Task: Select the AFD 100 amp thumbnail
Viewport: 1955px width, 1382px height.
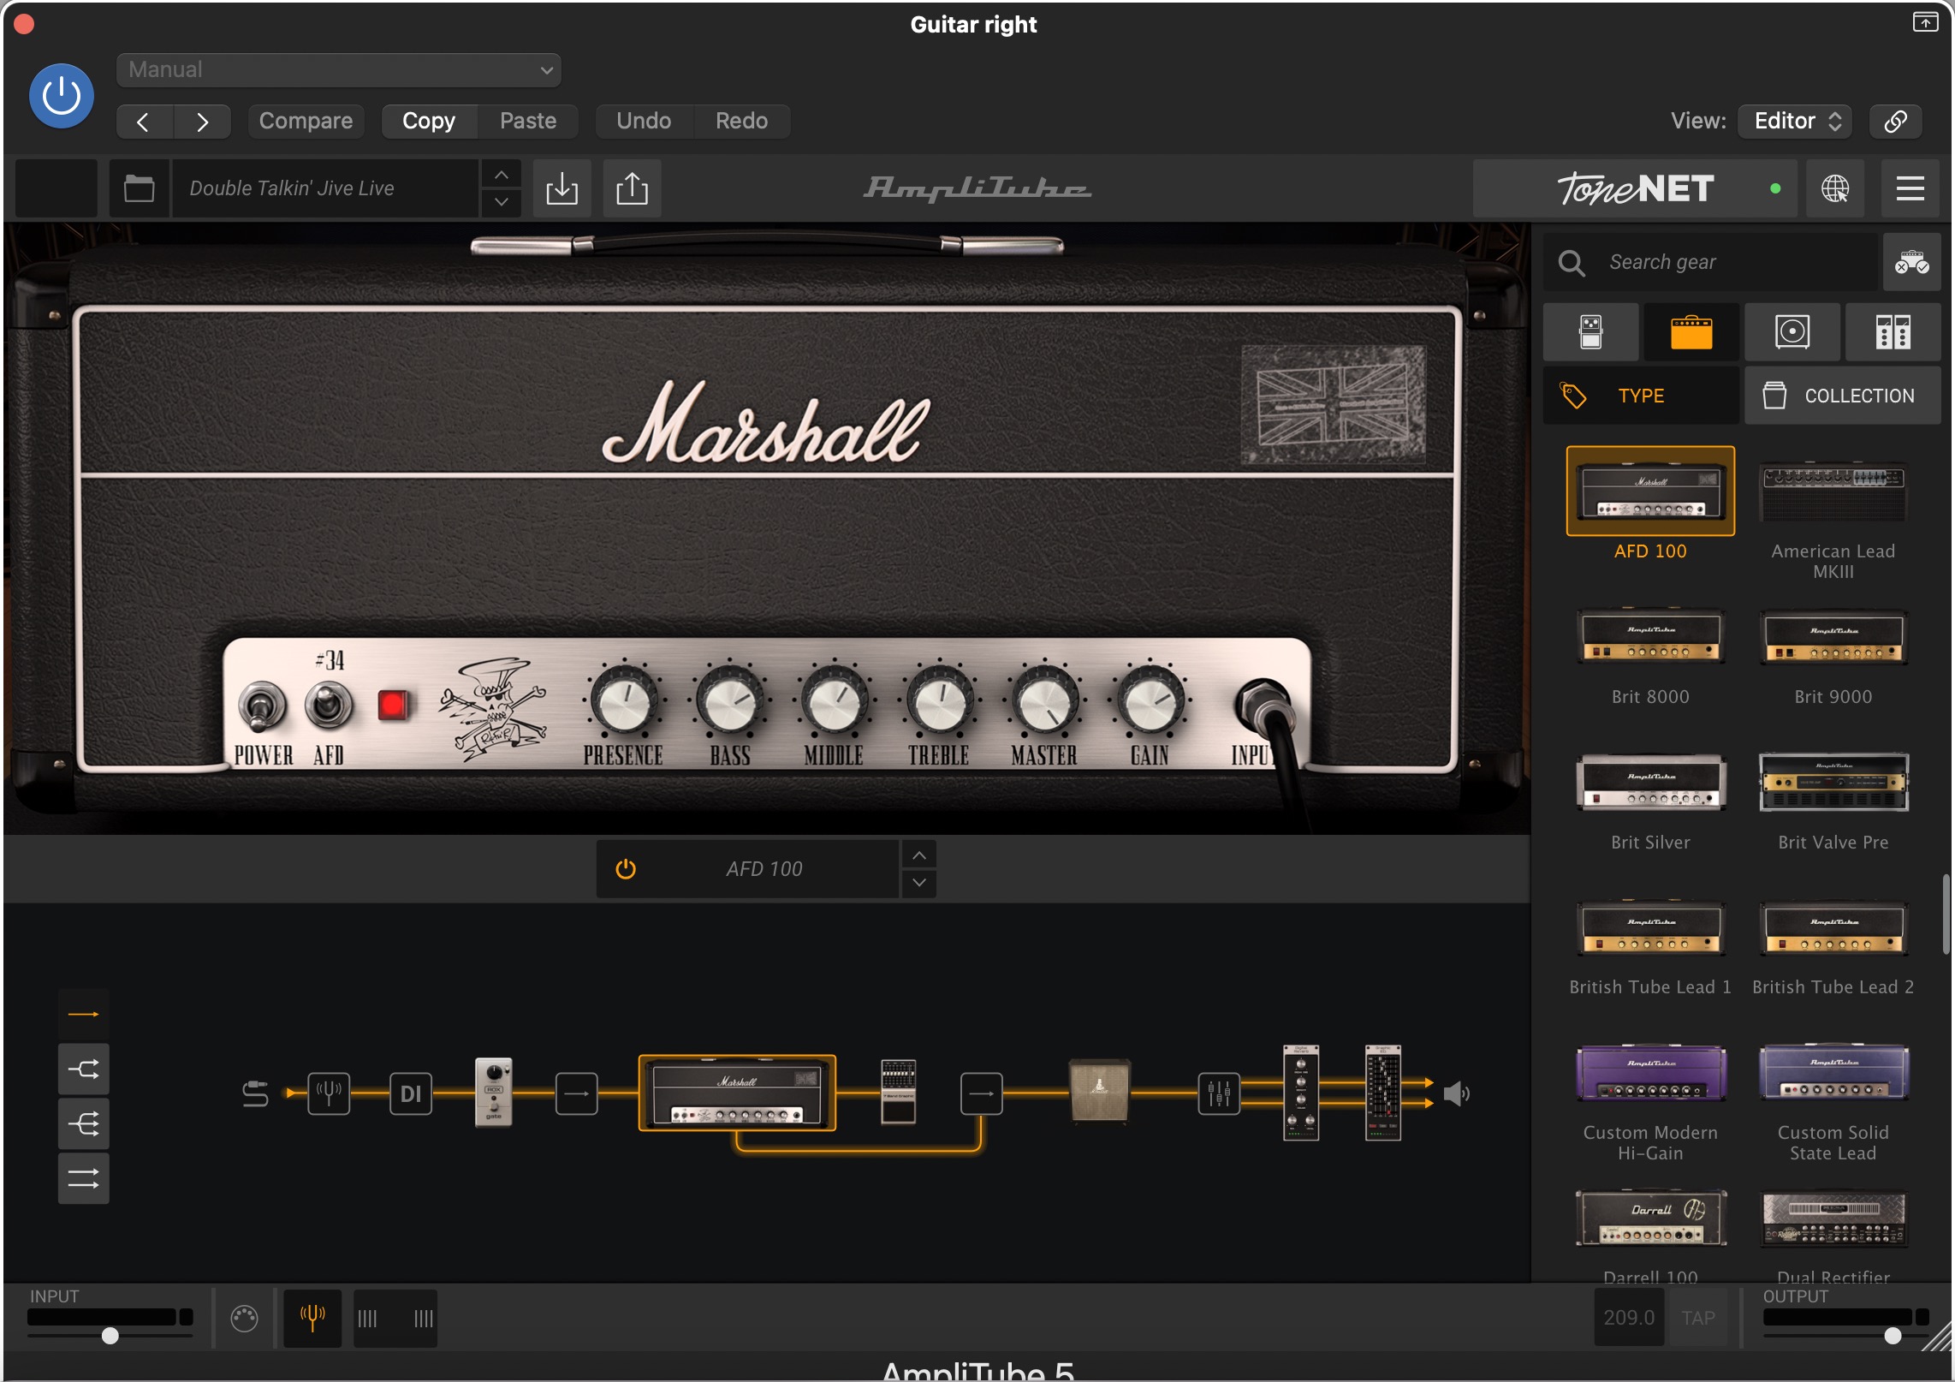Action: coord(1650,491)
